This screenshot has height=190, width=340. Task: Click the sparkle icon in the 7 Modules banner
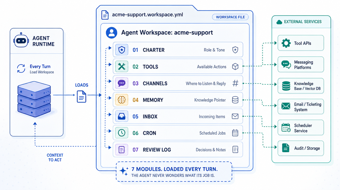tap(124, 171)
